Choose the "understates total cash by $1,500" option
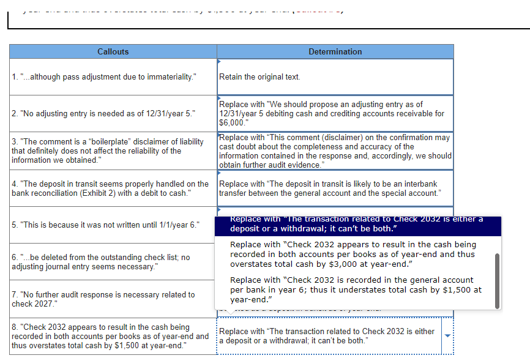This screenshot has height=358, width=530. (x=357, y=289)
